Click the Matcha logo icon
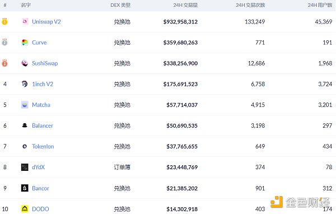This screenshot has height=214, width=336. coord(25,105)
